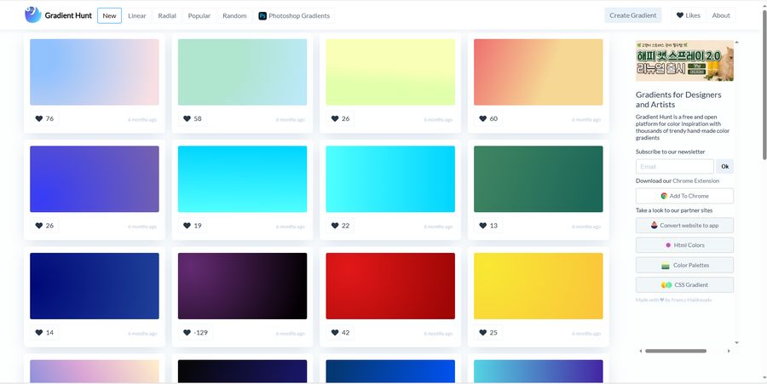Follow the Chrome Extension link
Image resolution: width=767 pixels, height=384 pixels.
tap(695, 181)
